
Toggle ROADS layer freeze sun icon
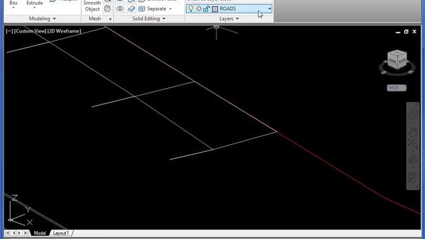(x=199, y=9)
